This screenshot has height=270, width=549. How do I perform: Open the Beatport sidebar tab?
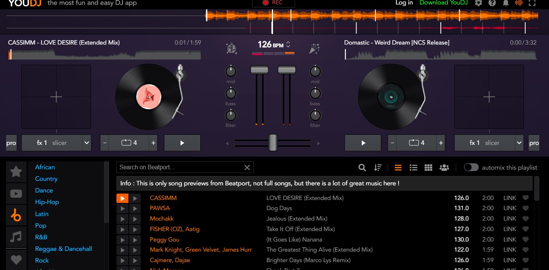click(16, 215)
